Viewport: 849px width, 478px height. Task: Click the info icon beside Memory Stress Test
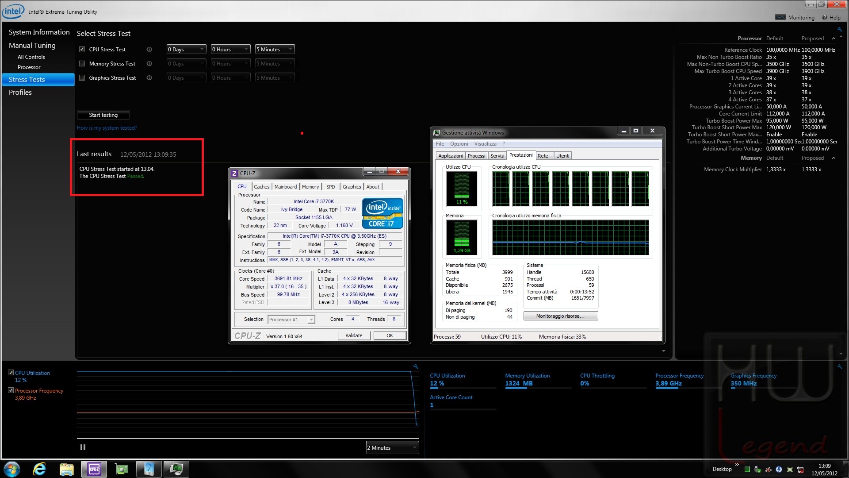click(x=149, y=64)
